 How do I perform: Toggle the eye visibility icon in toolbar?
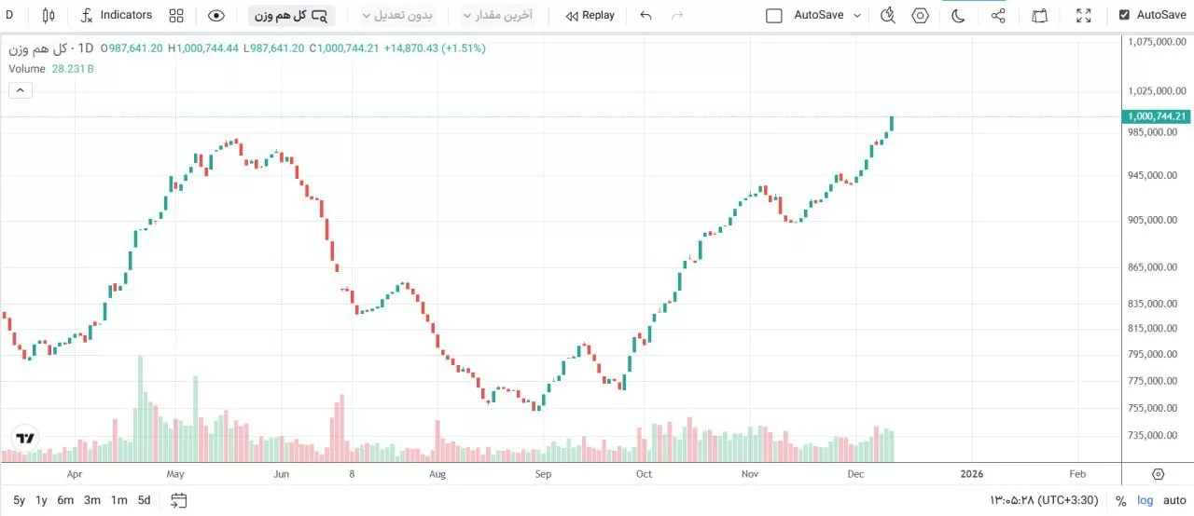tap(216, 15)
